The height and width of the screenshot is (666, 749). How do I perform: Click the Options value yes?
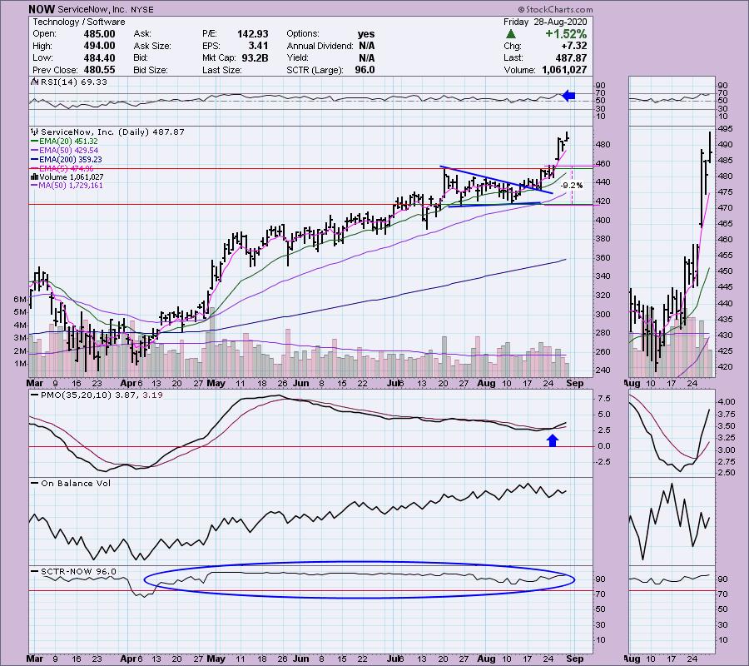[366, 34]
